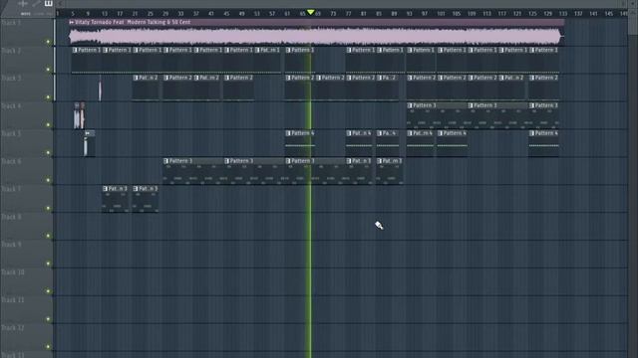This screenshot has height=358, width=638.
Task: Click the cross-shaped snap icon at top left
Action: [23, 4]
